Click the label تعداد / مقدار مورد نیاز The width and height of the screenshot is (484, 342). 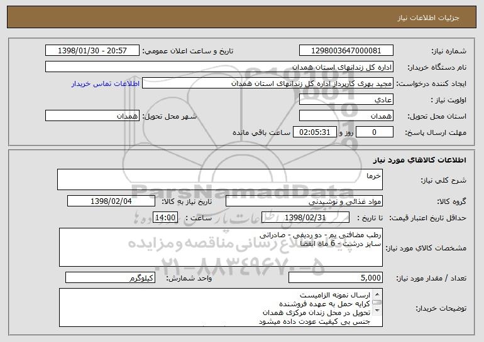click(x=431, y=278)
